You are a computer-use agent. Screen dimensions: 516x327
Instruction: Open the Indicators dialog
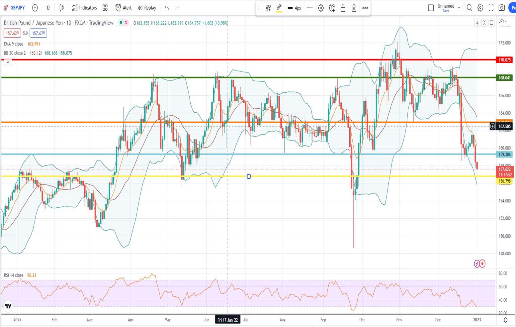point(84,8)
